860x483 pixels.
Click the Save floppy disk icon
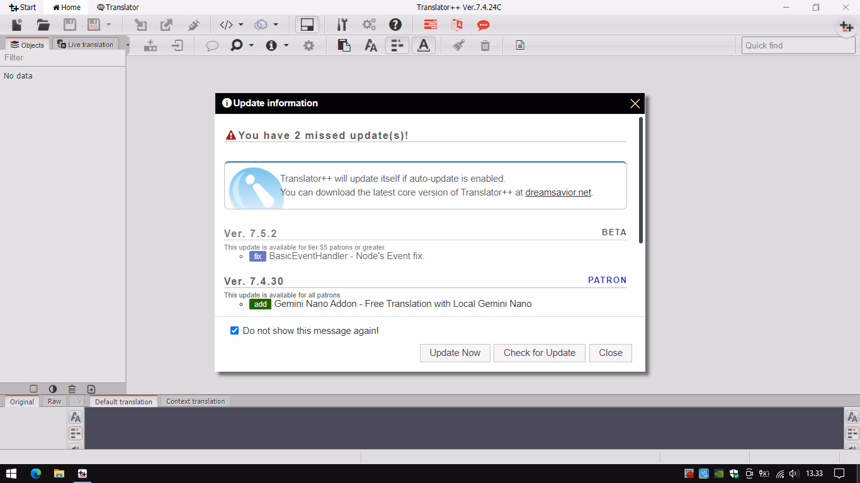70,25
